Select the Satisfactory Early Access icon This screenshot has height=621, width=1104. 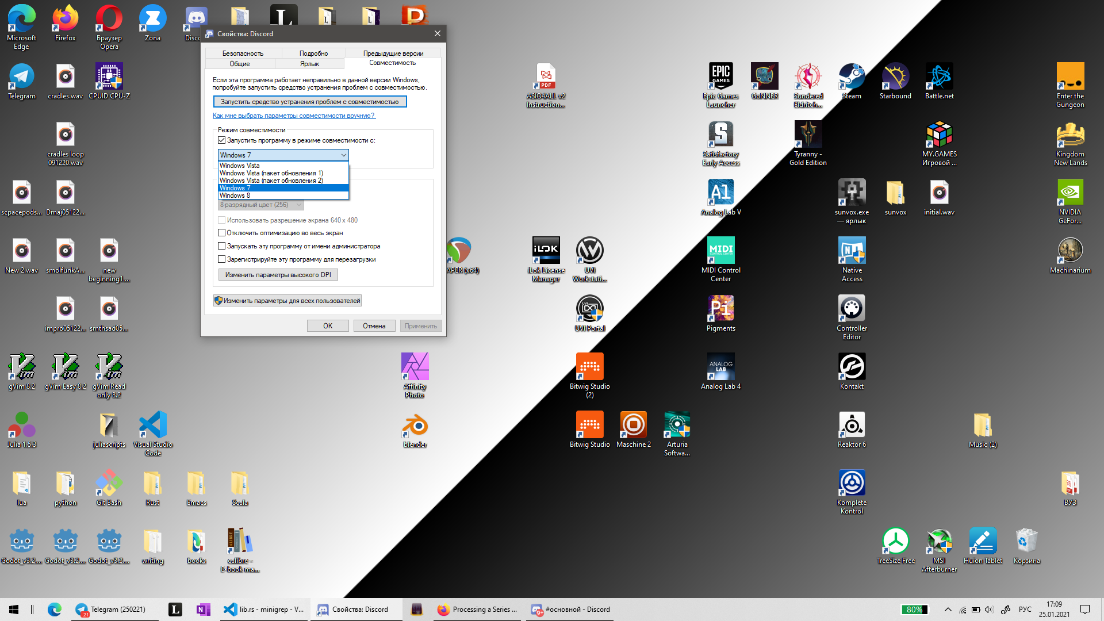[720, 144]
